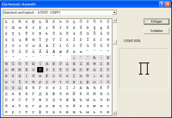The height and width of the screenshot is (118, 172).
Task: Choose the Greek capital Delta Δ character
Action: pyautogui.click(x=67, y=64)
